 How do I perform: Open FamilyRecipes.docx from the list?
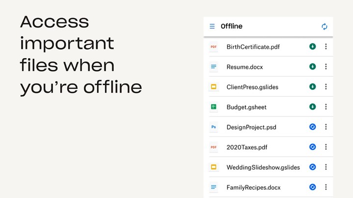coord(253,187)
